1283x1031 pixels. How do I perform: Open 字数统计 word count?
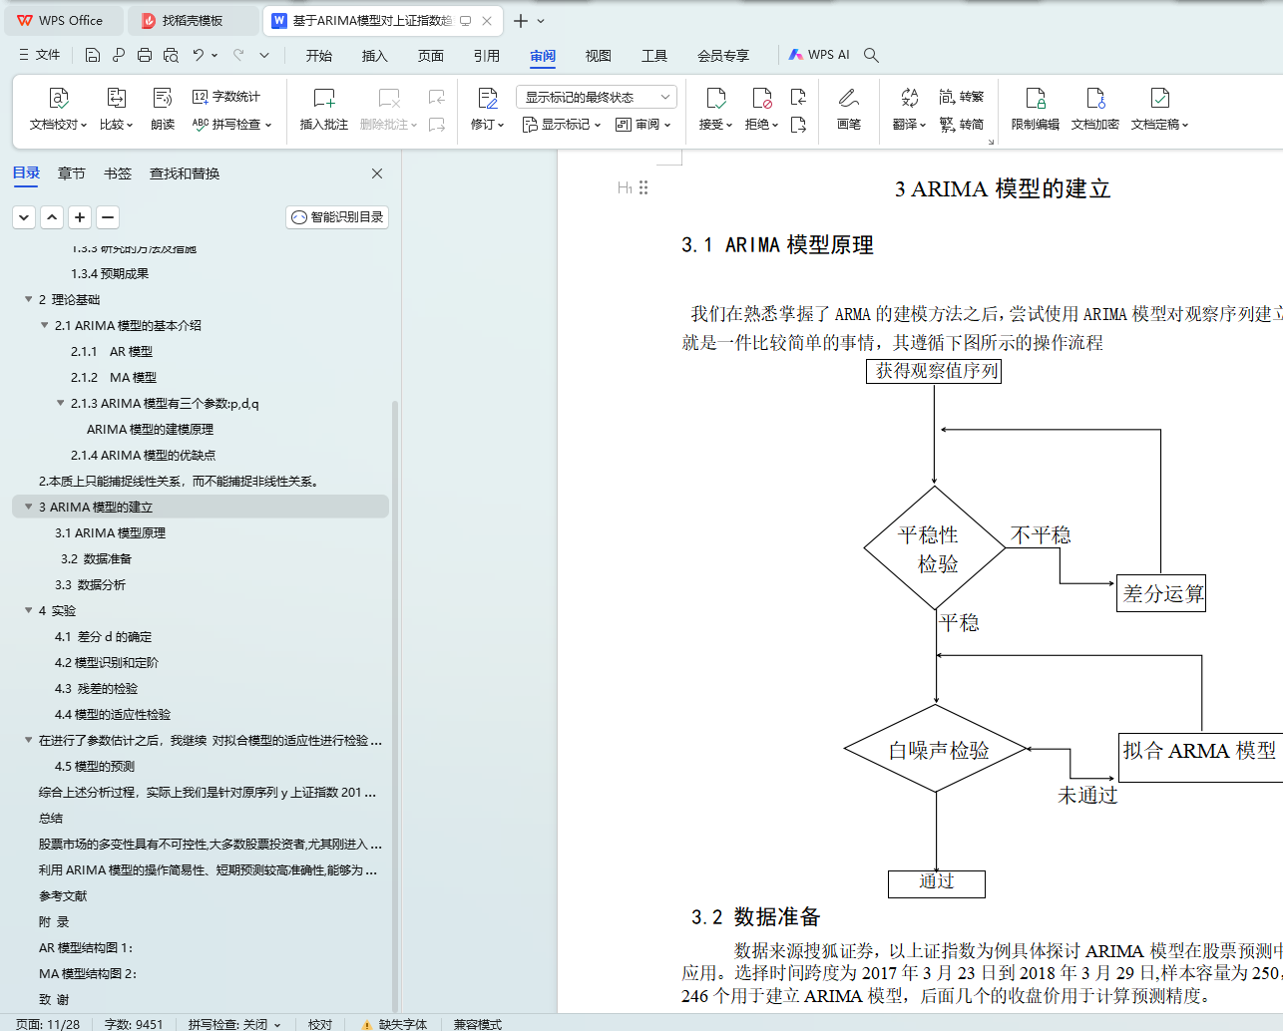[226, 97]
